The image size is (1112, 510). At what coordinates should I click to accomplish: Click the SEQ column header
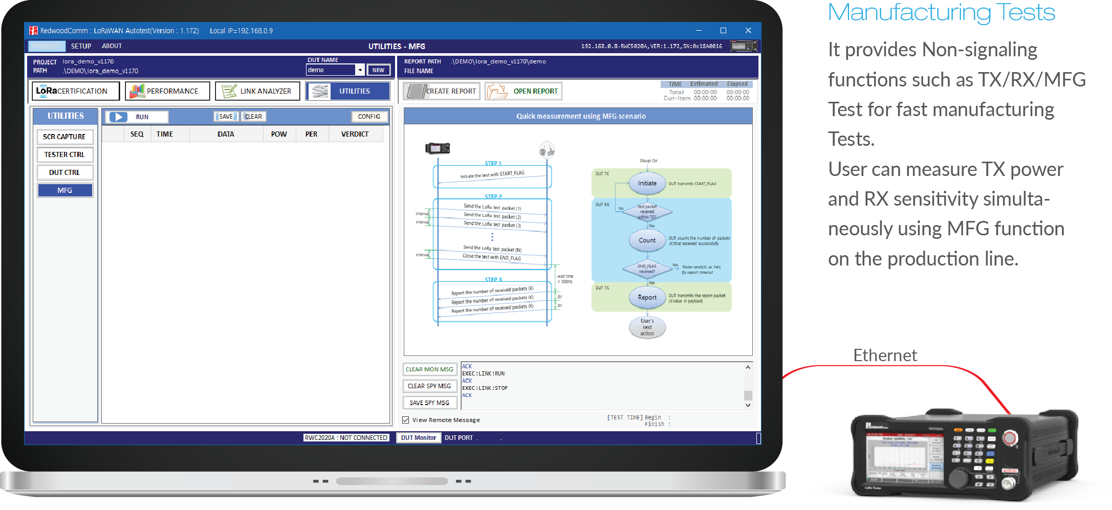tap(137, 134)
